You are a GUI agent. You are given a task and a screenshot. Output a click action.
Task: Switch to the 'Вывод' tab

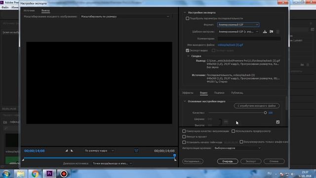pyautogui.click(x=45, y=10)
